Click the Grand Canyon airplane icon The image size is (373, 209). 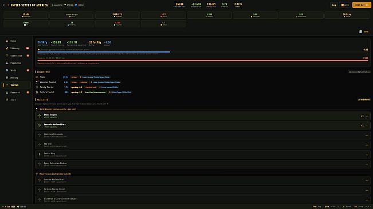pos(40,116)
